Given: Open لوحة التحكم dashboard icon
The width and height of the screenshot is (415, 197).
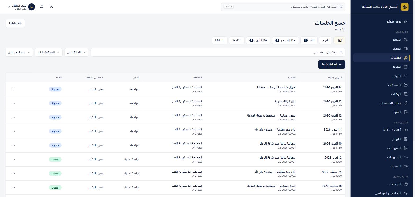Looking at the screenshot, I should click(x=405, y=22).
